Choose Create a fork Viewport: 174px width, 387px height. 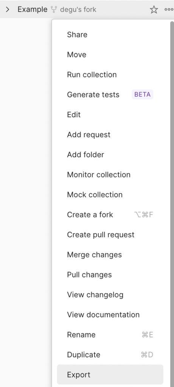[x=110, y=215]
